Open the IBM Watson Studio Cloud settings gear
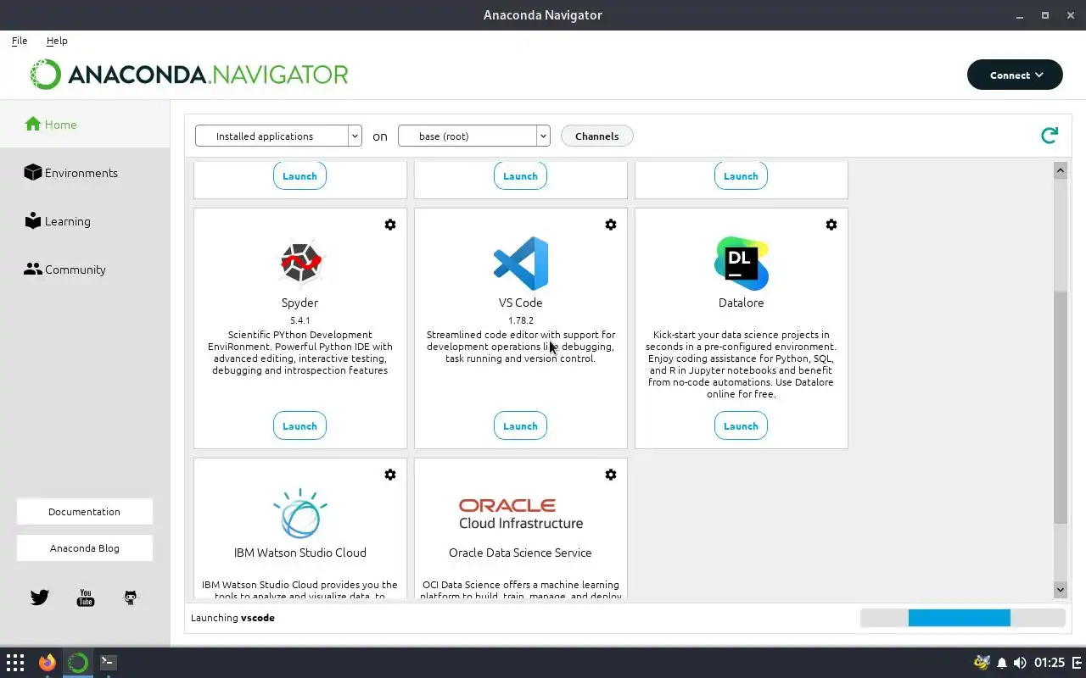Screen dimensions: 1086x678 [390, 475]
